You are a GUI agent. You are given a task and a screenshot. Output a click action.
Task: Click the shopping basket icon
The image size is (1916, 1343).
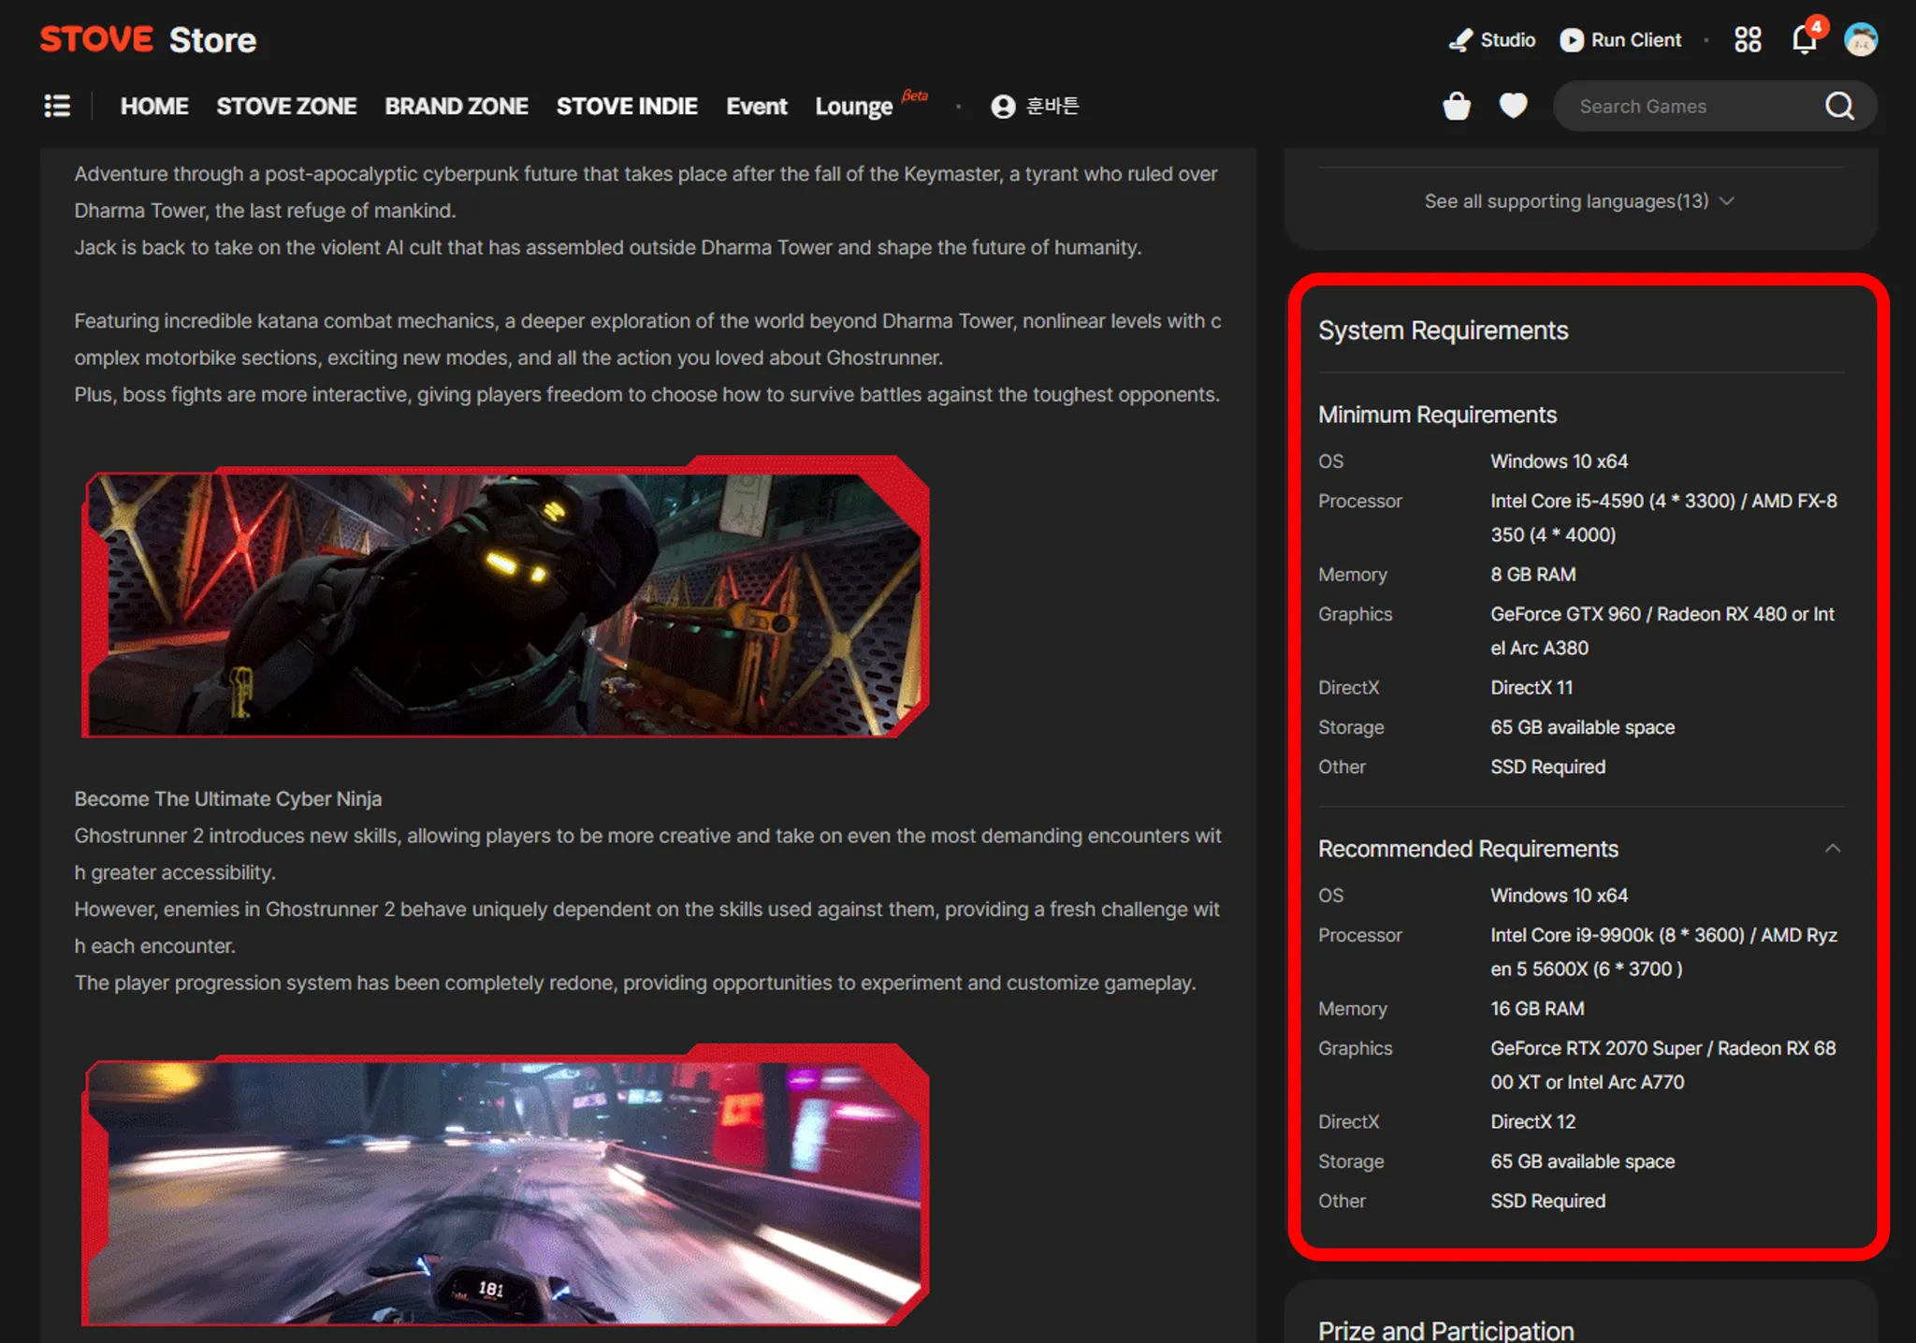[1457, 106]
